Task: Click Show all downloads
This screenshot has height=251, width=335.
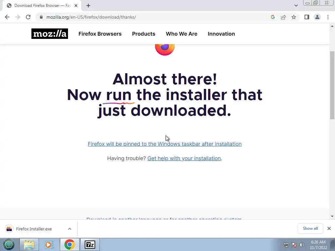Action: click(x=310, y=228)
